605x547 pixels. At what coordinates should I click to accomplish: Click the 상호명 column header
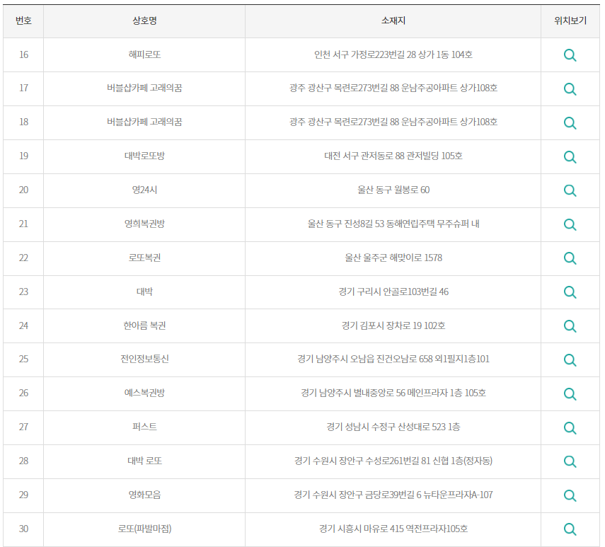(x=144, y=21)
